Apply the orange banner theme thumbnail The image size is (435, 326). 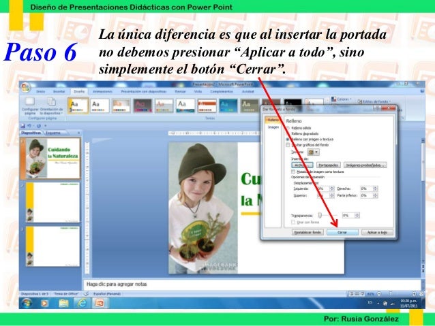point(207,105)
